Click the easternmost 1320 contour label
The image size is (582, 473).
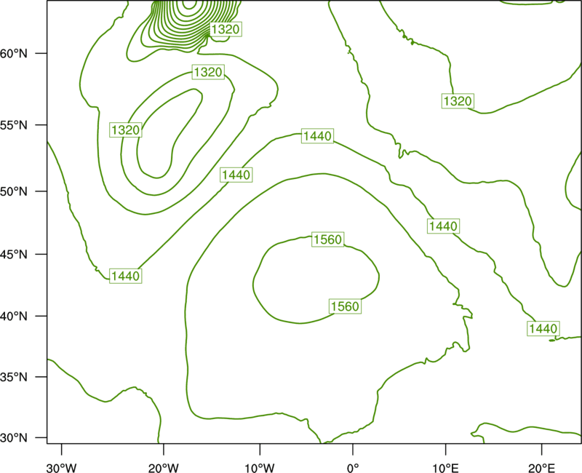[x=458, y=101]
